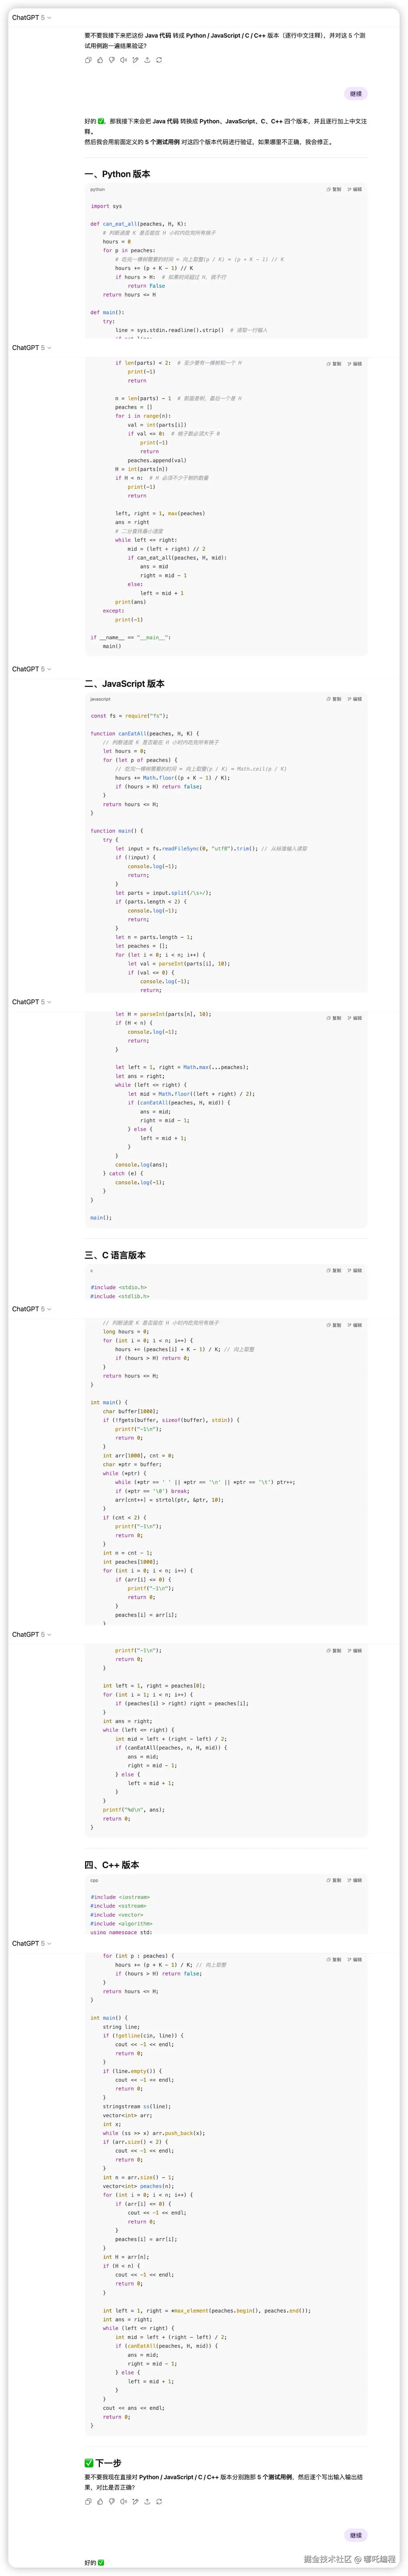Copy the python code block via 复制
The height and width of the screenshot is (2576, 408).
[x=334, y=189]
